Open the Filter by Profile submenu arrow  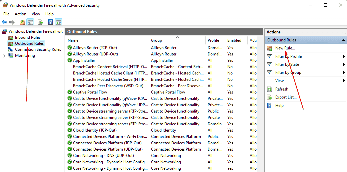coord(344,56)
